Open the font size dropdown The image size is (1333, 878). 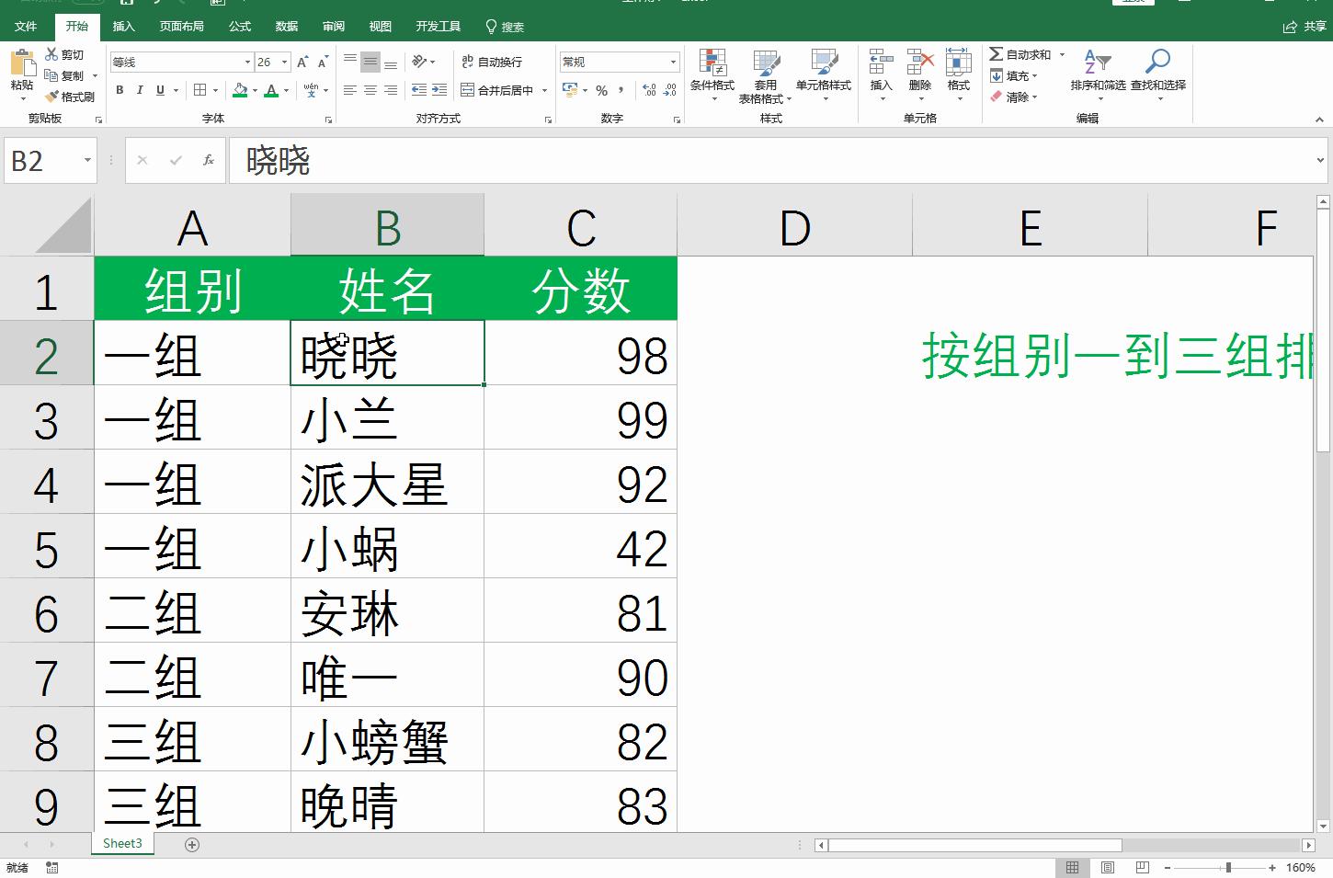(x=282, y=62)
